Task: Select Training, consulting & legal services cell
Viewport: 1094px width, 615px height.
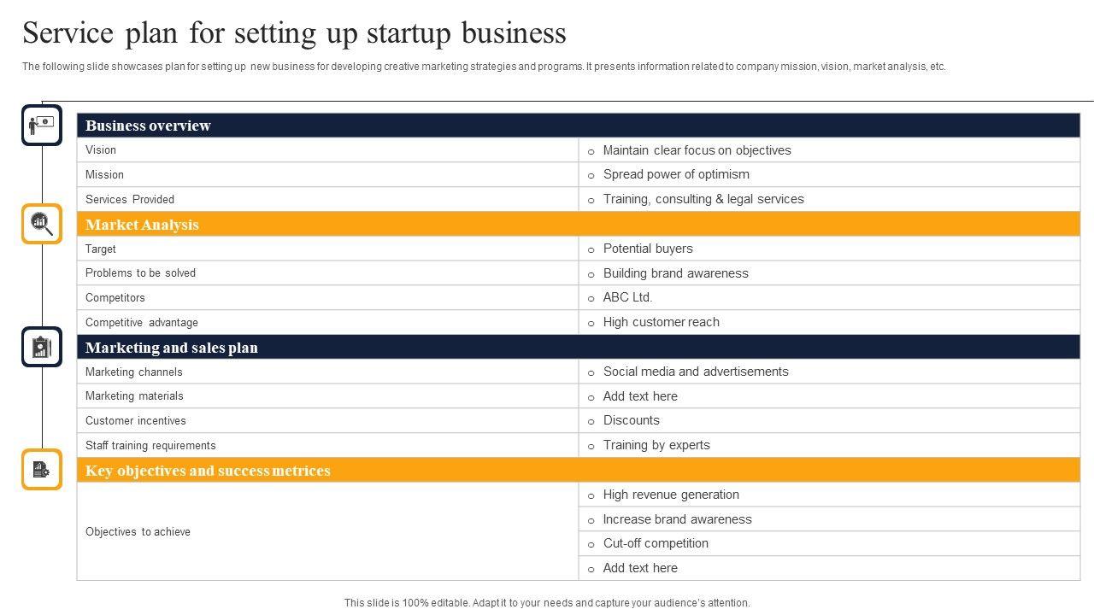Action: [703, 199]
